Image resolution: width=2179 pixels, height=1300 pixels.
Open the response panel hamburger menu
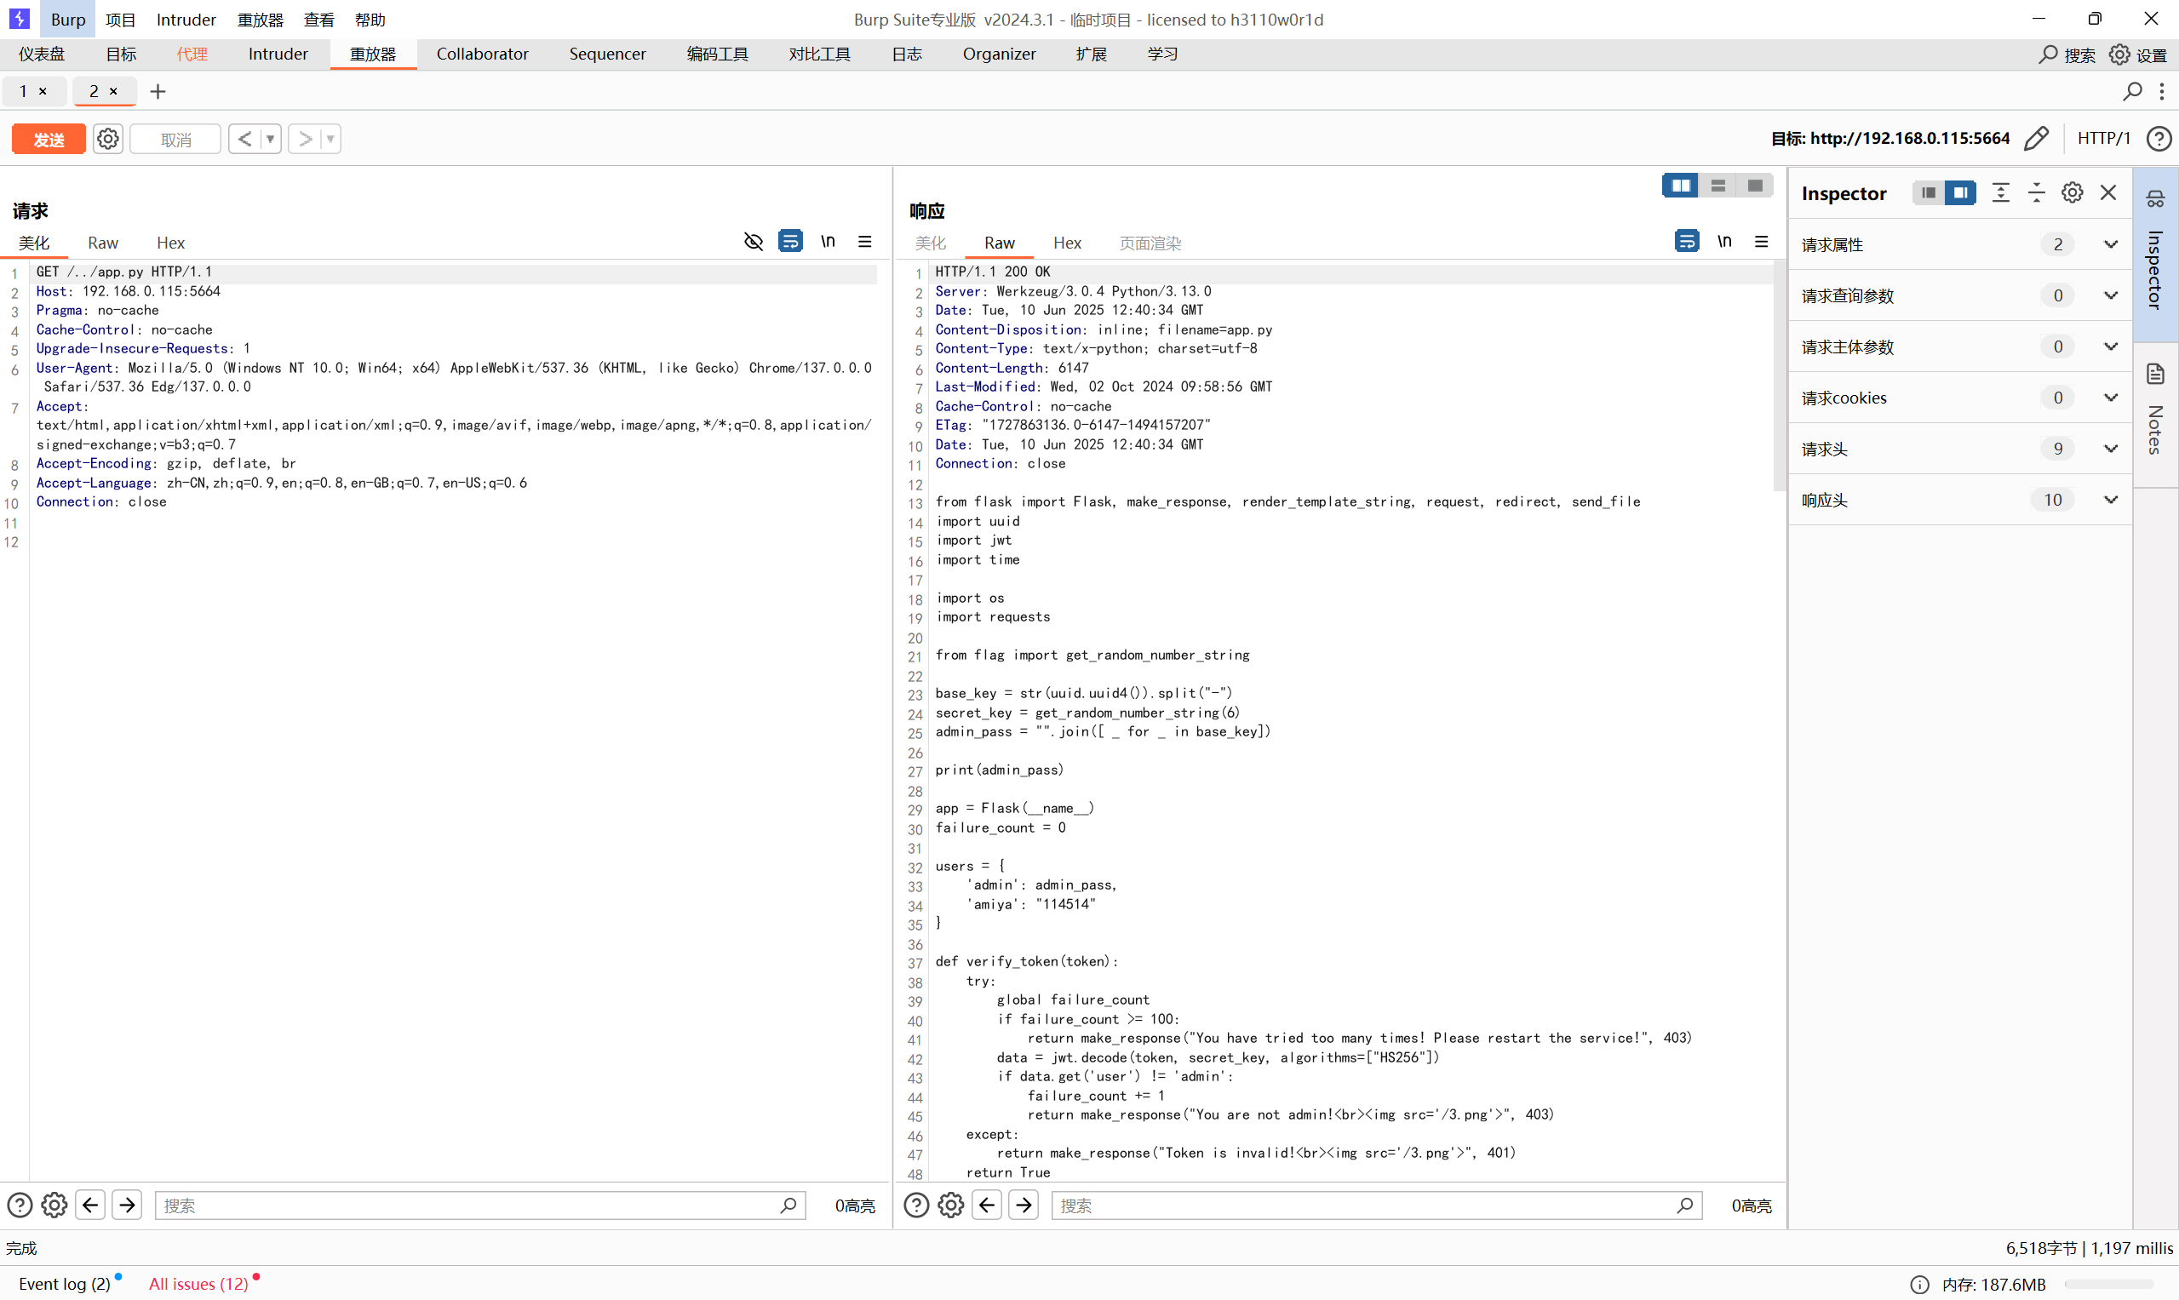(1761, 241)
